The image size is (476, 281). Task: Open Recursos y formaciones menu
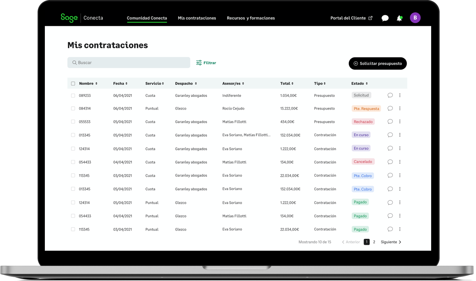point(251,18)
